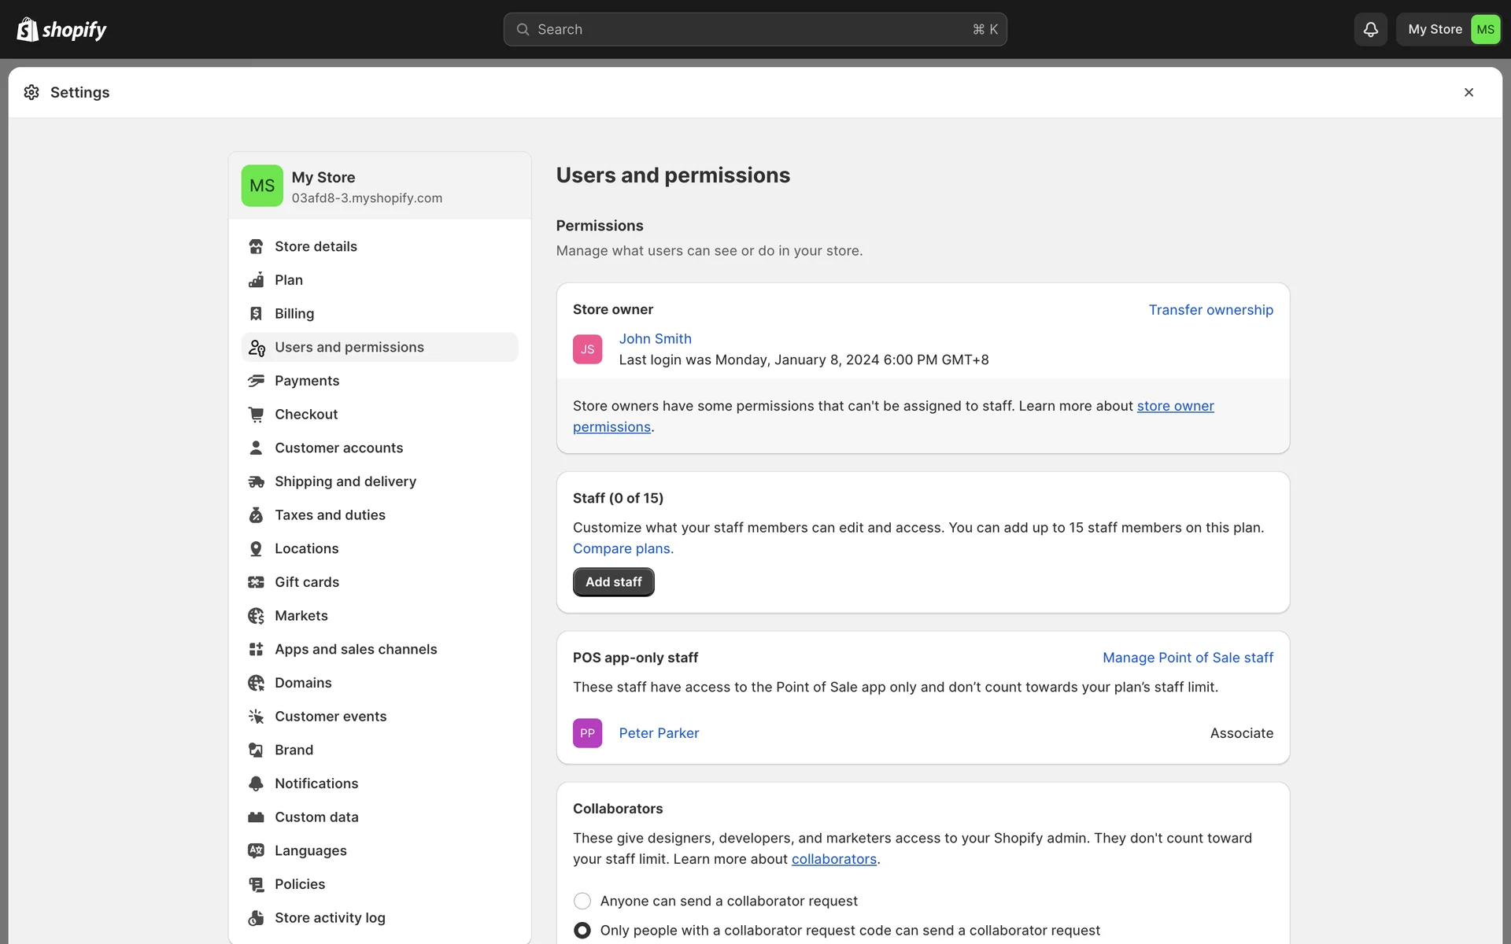Click the Add staff button
The image size is (1511, 944).
pyautogui.click(x=613, y=582)
